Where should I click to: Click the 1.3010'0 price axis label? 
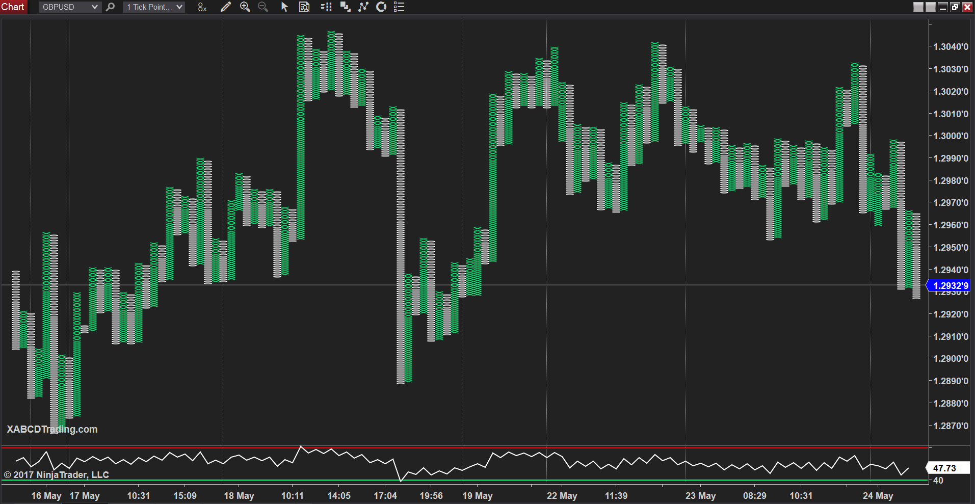click(951, 114)
